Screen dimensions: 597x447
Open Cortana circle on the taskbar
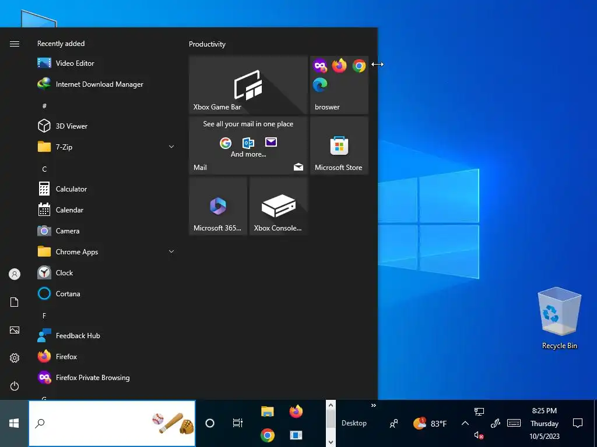210,423
